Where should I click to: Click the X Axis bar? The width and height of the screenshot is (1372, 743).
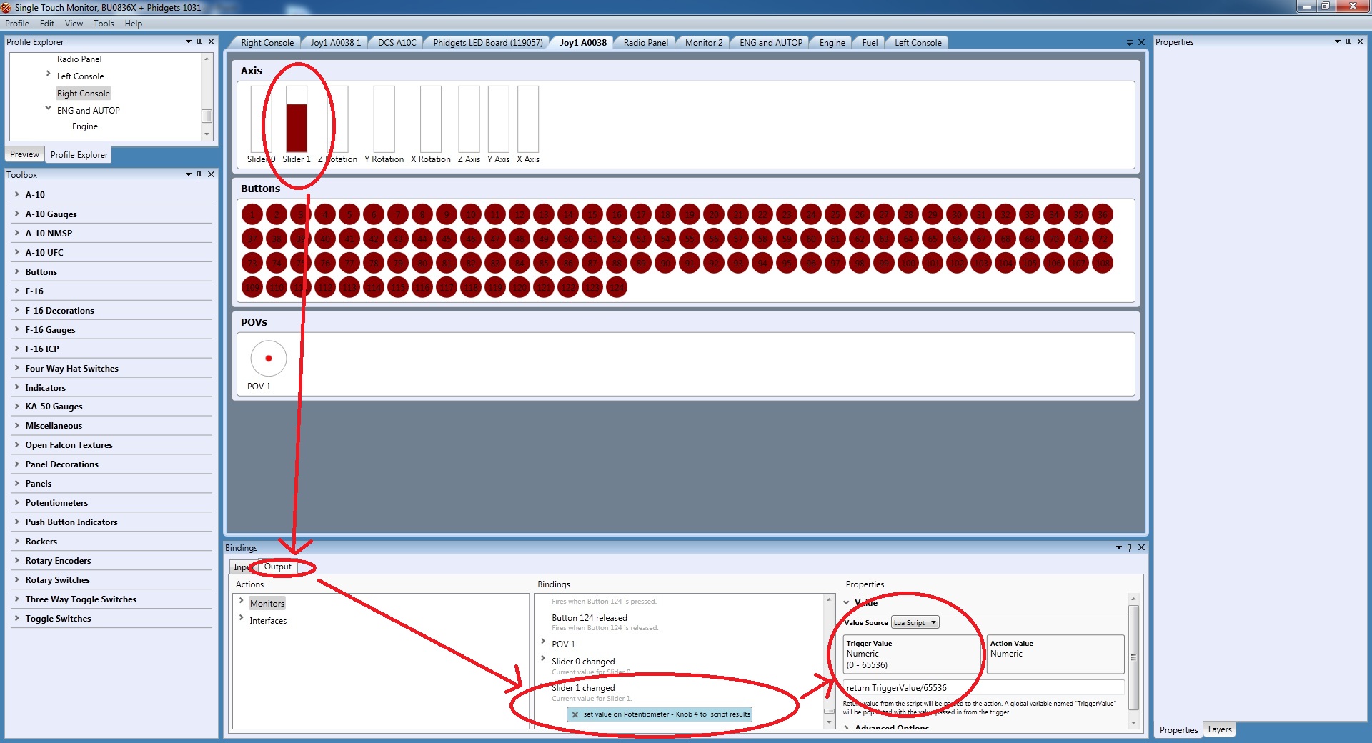pyautogui.click(x=528, y=119)
